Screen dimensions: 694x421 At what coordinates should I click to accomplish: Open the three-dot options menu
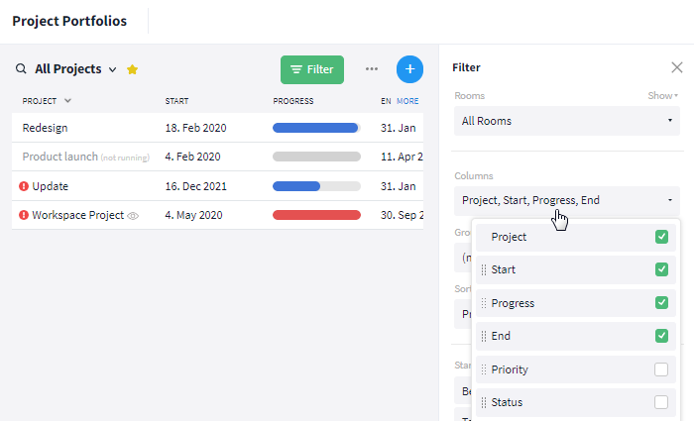(x=372, y=69)
